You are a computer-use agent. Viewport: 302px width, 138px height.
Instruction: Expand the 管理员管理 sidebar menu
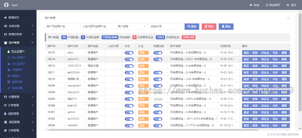point(18,34)
